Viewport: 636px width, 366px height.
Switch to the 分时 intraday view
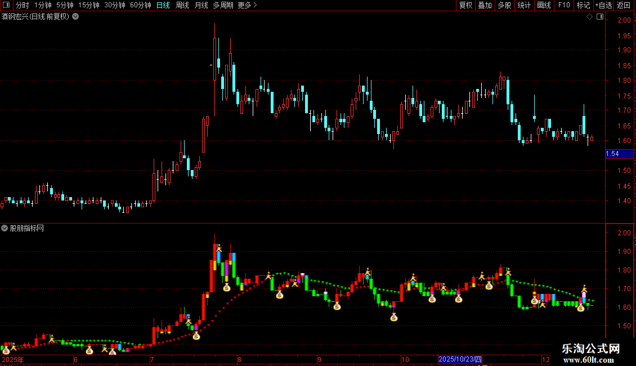click(x=23, y=5)
